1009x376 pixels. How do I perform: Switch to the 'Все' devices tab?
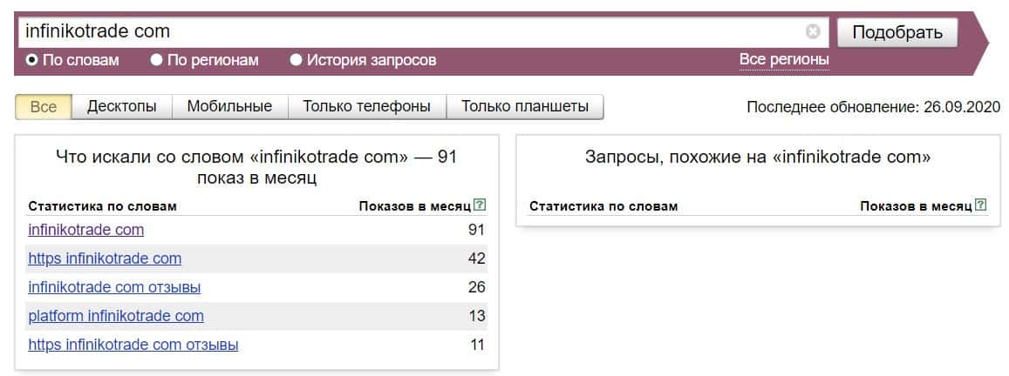pos(44,106)
